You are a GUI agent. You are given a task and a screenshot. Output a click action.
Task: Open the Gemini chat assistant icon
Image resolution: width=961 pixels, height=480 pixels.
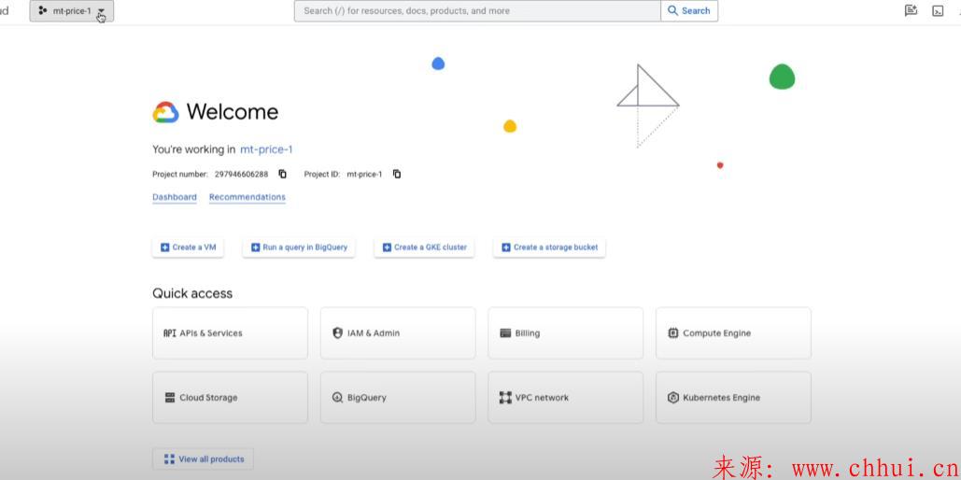click(x=911, y=10)
